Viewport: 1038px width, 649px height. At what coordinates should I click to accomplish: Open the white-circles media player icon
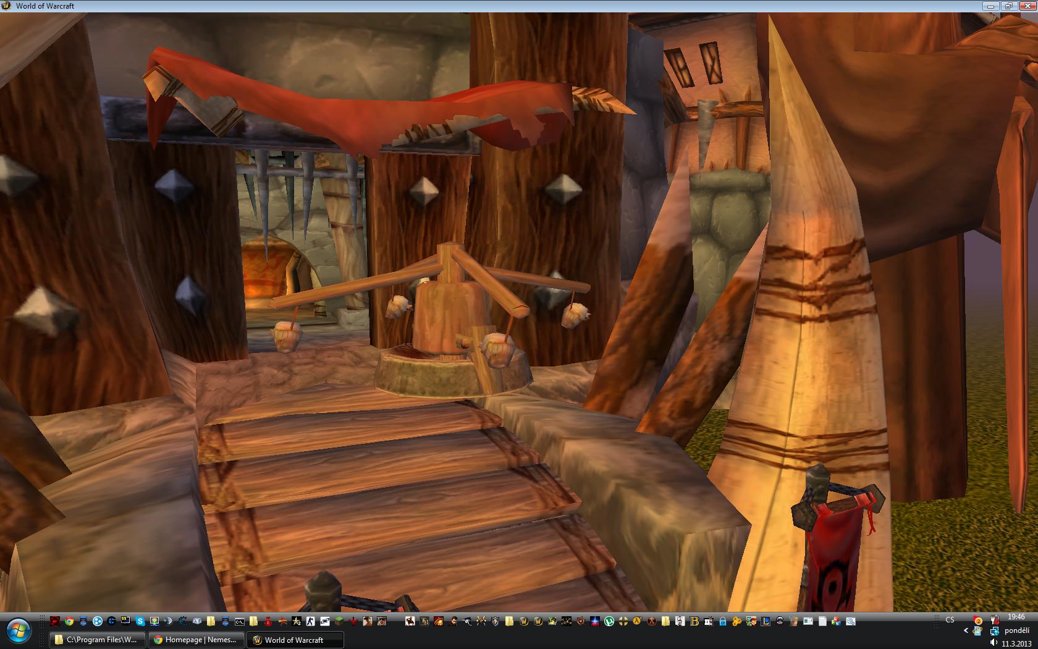tap(98, 621)
